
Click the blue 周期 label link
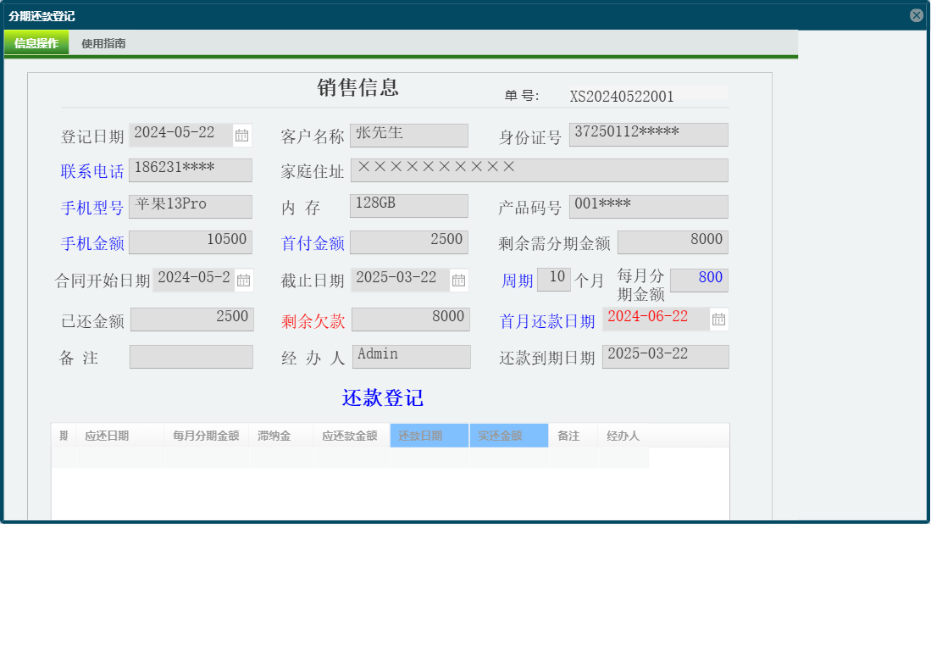pyautogui.click(x=517, y=280)
